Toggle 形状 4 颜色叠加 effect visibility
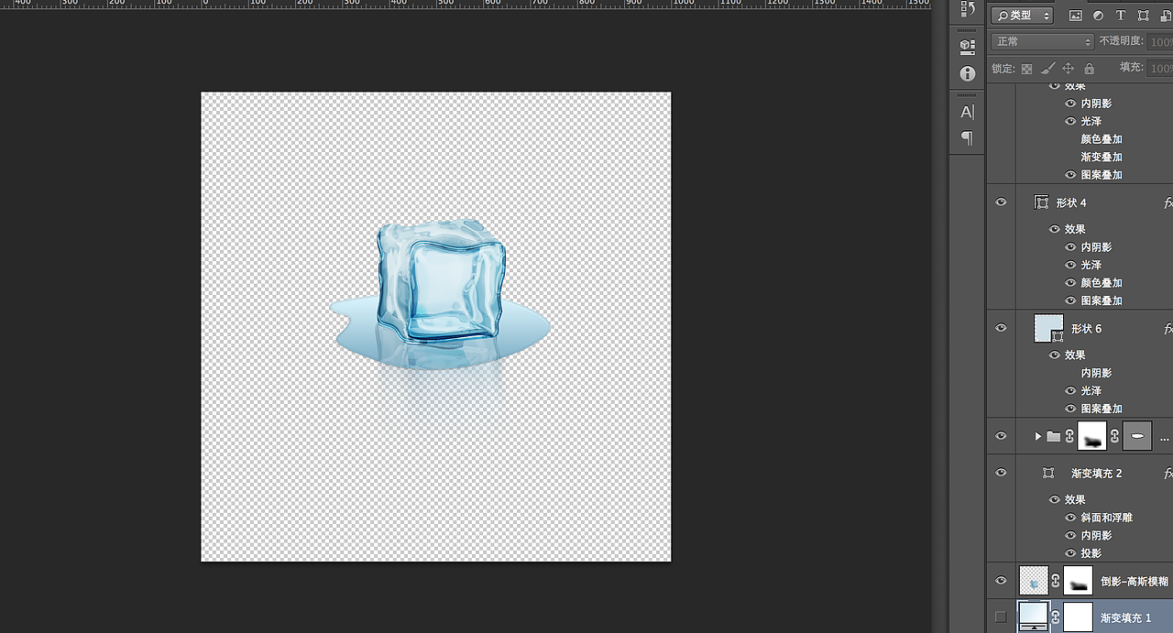 coord(1070,283)
